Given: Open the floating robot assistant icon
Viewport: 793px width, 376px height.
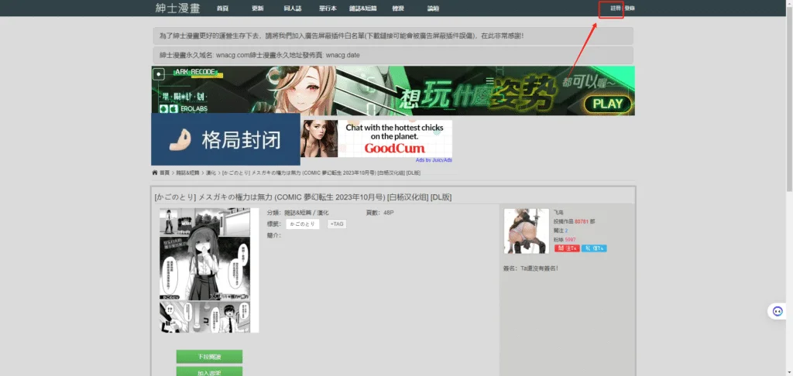Looking at the screenshot, I should [778, 311].
